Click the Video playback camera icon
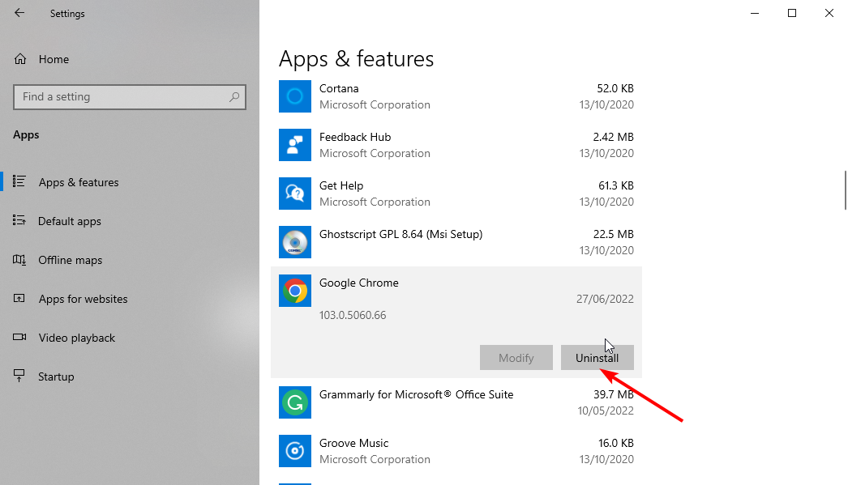Viewport: 848px width, 485px height. 19,337
